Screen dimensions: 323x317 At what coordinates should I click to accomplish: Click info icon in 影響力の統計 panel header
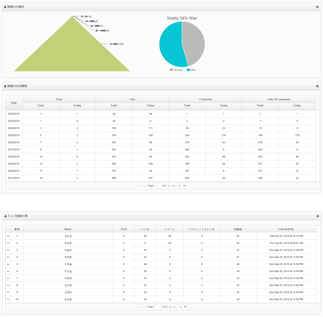pyautogui.click(x=317, y=7)
